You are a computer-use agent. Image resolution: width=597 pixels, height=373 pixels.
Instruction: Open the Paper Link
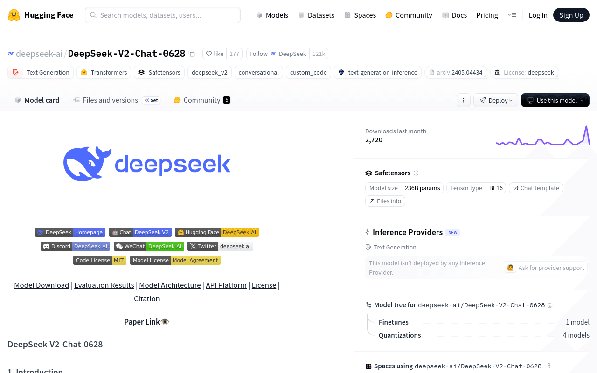point(147,322)
